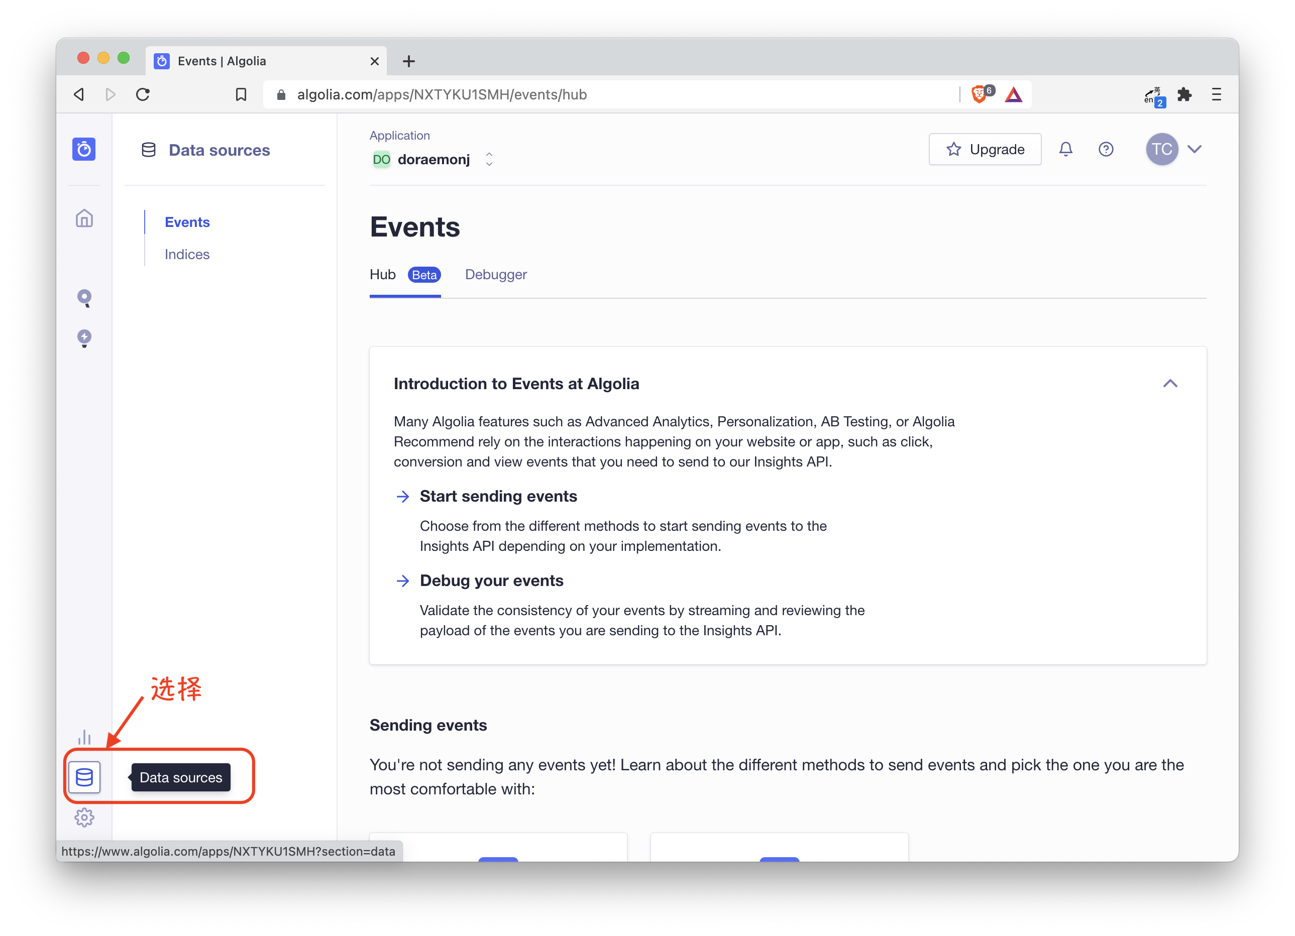Select the Data sources database icon

pos(84,777)
